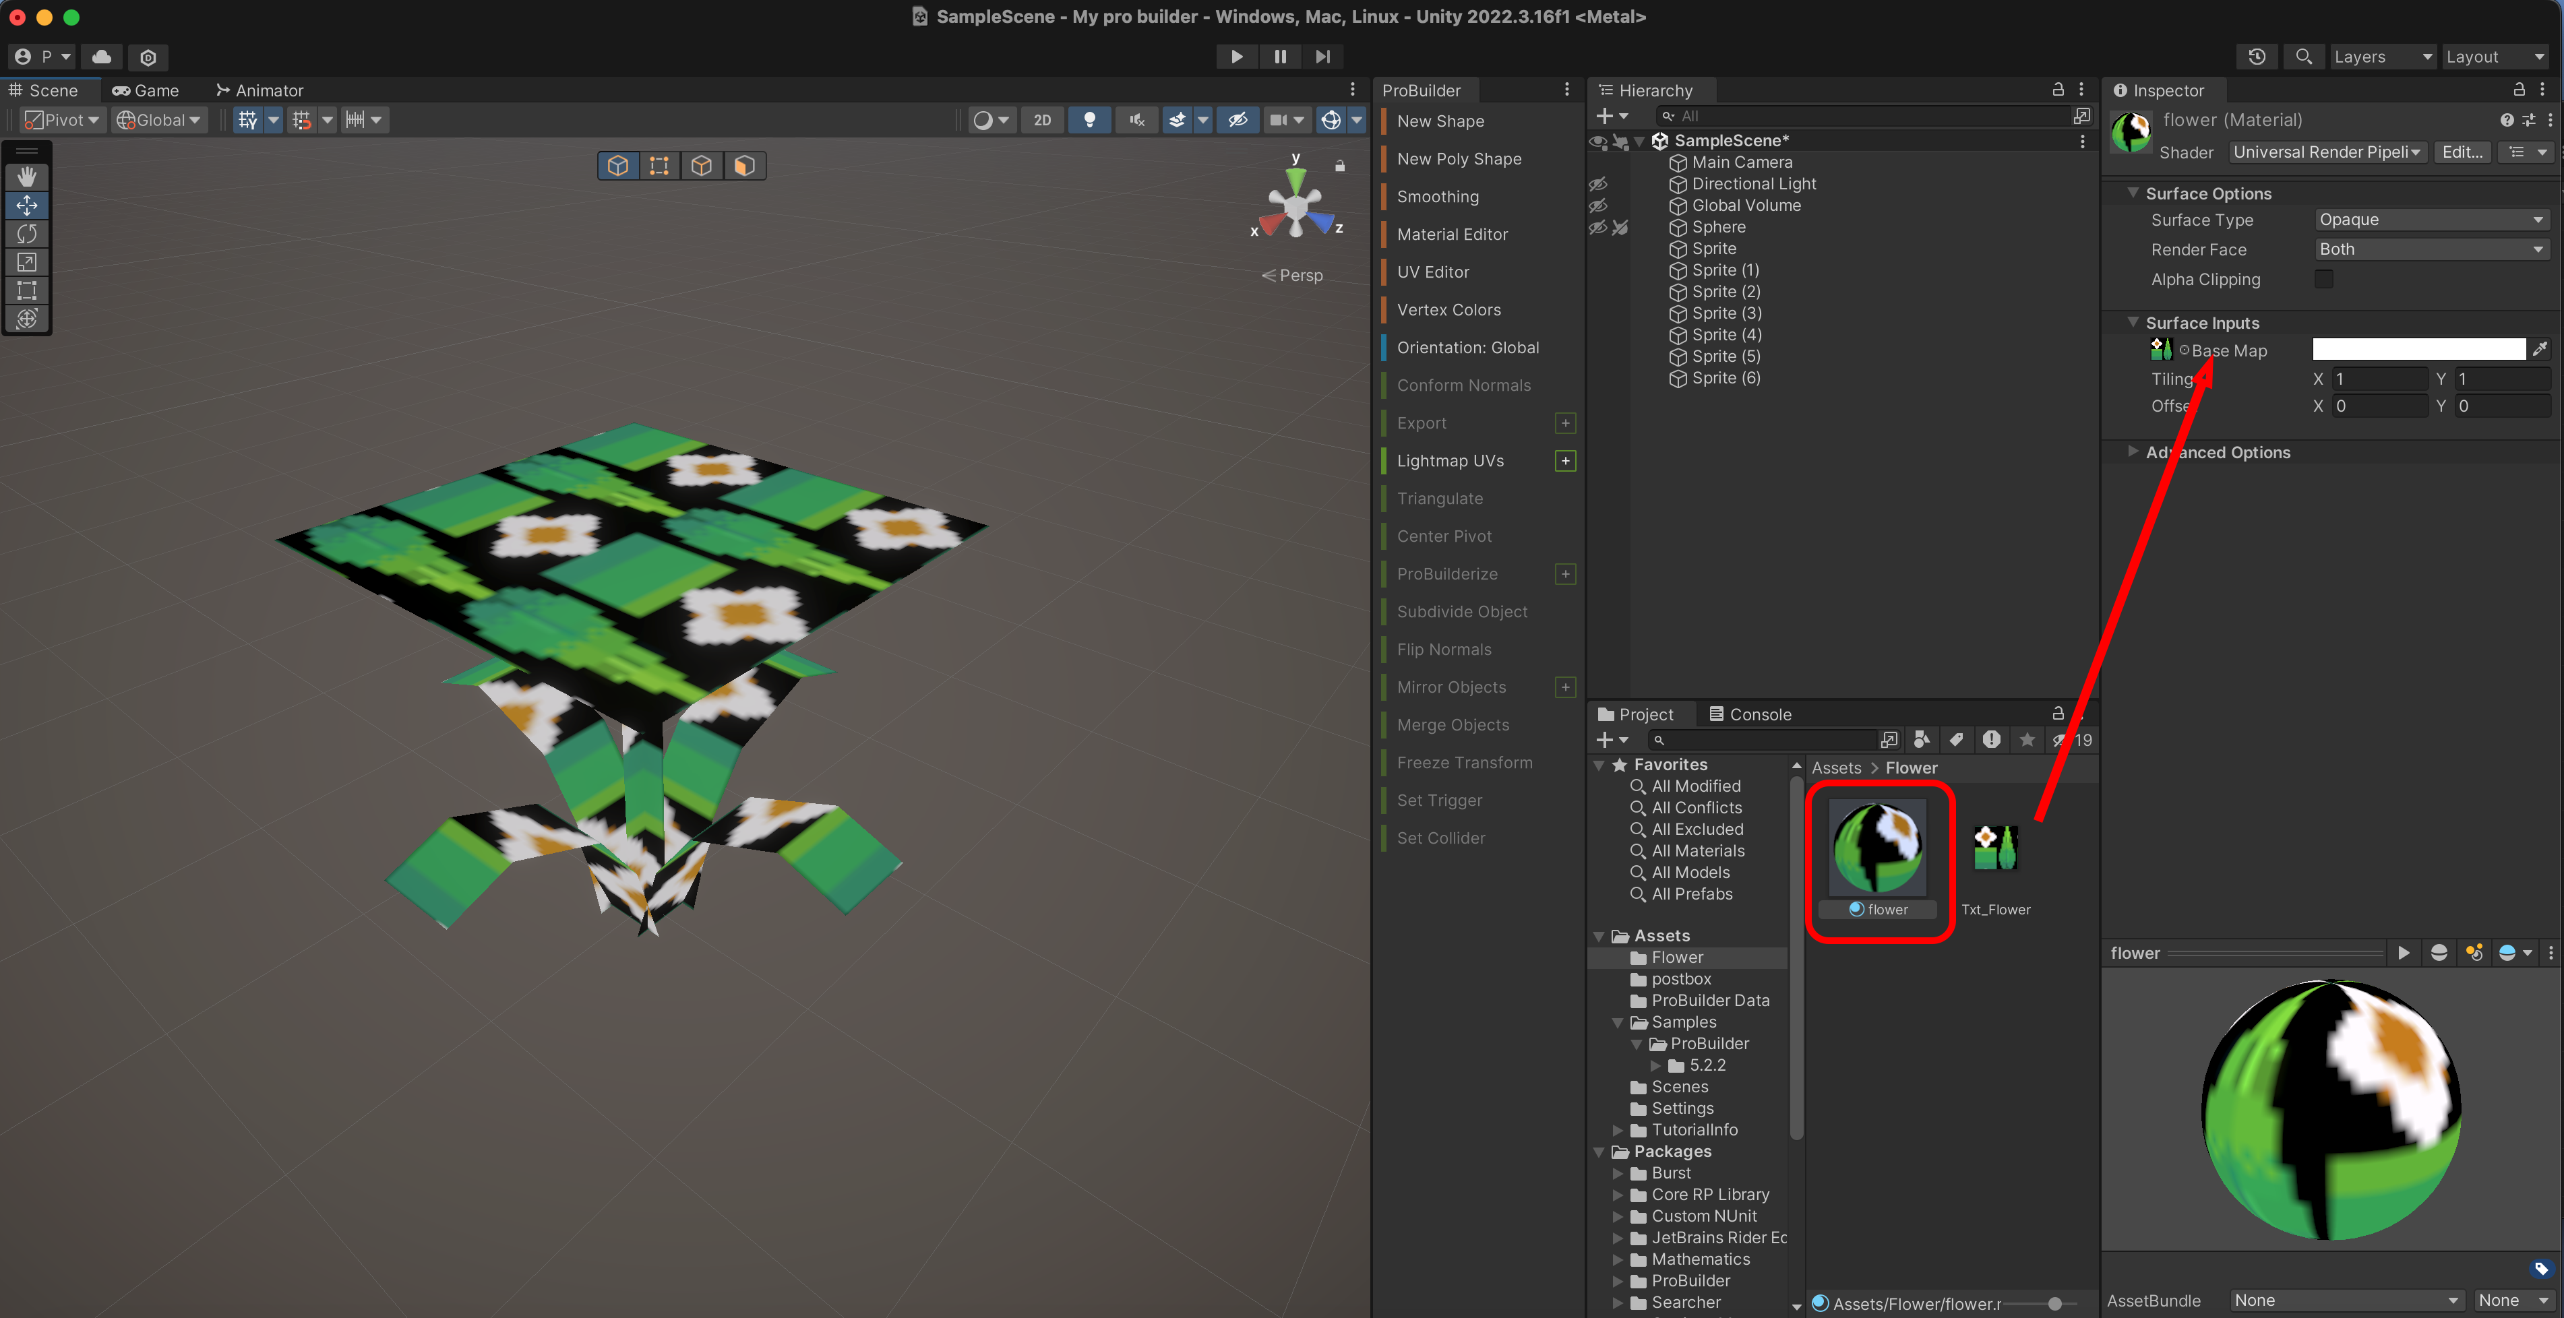Select the Scale tool
This screenshot has height=1318, width=2564.
click(27, 263)
